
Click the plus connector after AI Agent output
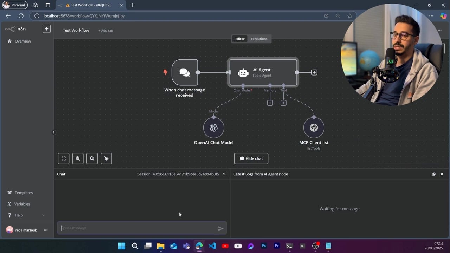[314, 72]
